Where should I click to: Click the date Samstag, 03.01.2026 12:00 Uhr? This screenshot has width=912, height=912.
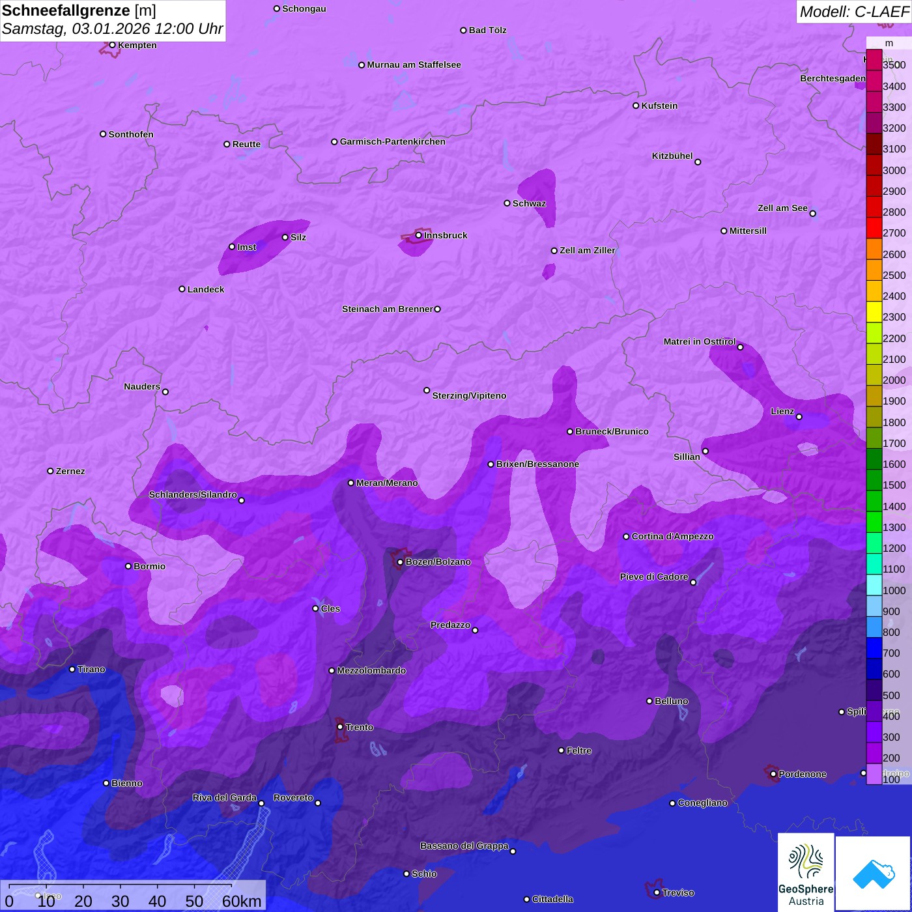[112, 29]
